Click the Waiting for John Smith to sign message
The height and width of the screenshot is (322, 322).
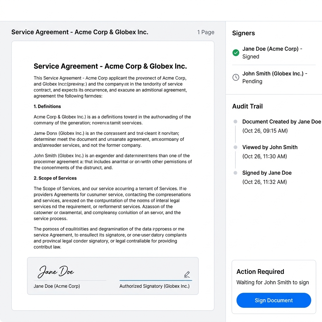(x=273, y=282)
